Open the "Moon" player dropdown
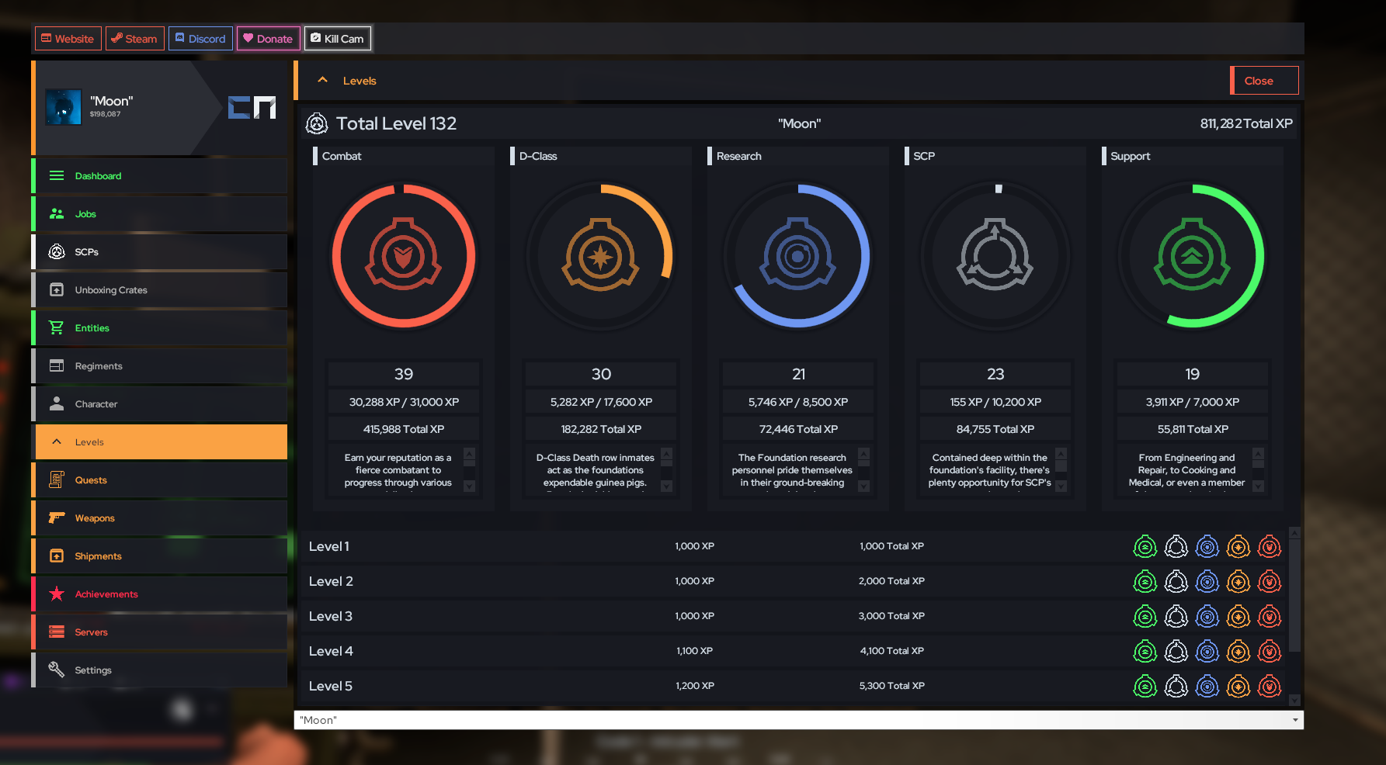Image resolution: width=1386 pixels, height=765 pixels. [x=798, y=720]
